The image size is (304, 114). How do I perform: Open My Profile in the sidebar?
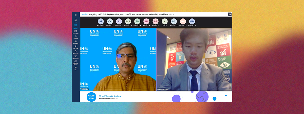(x=75, y=47)
